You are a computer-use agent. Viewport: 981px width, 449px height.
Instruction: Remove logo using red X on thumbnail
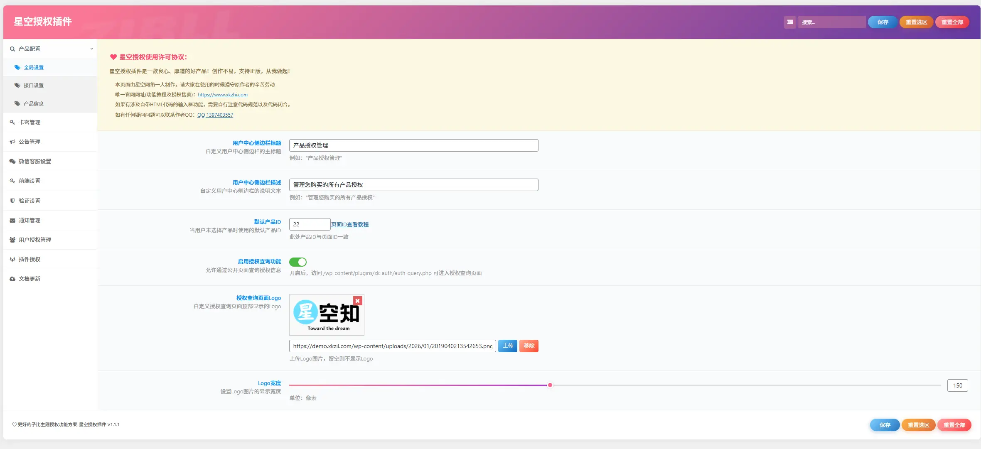tap(357, 301)
